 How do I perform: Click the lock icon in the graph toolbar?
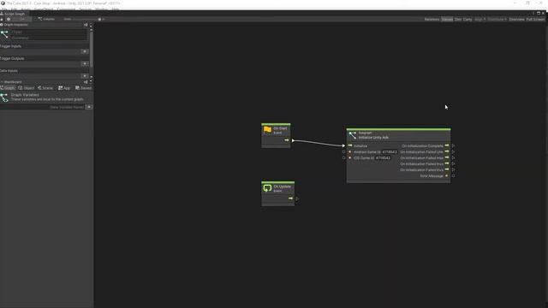click(x=2, y=19)
